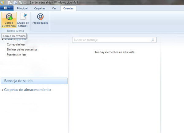Collapse Carpetas de almacenamiento section

coord(2,90)
